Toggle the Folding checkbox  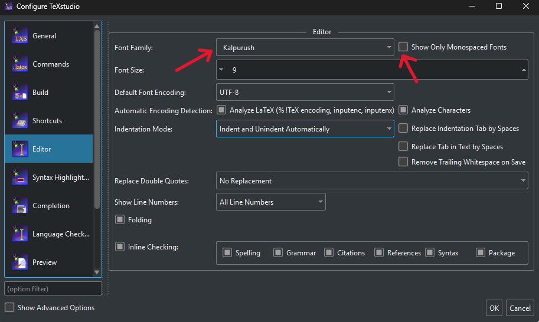(120, 219)
